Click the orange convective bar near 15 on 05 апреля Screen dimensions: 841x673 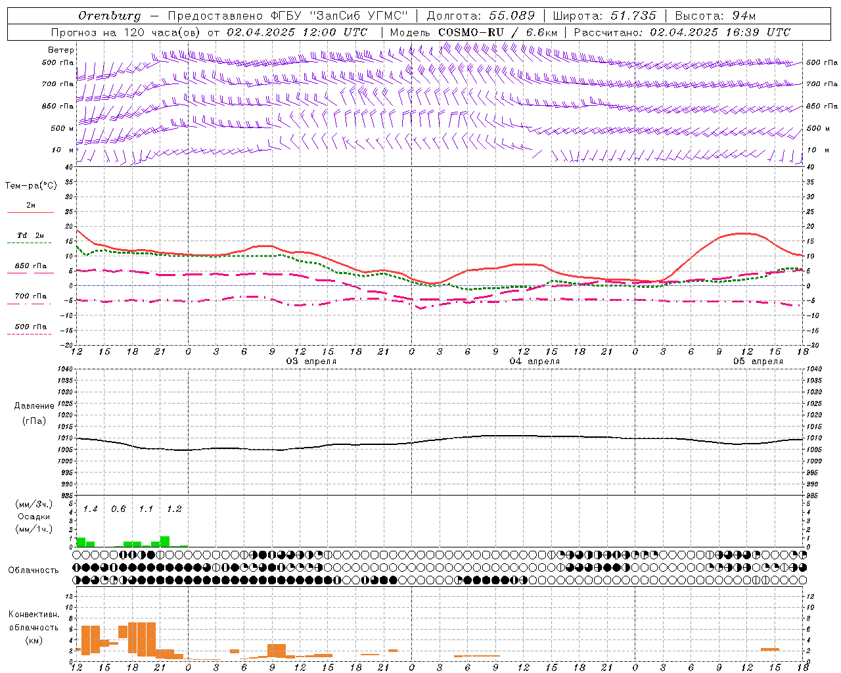(770, 649)
